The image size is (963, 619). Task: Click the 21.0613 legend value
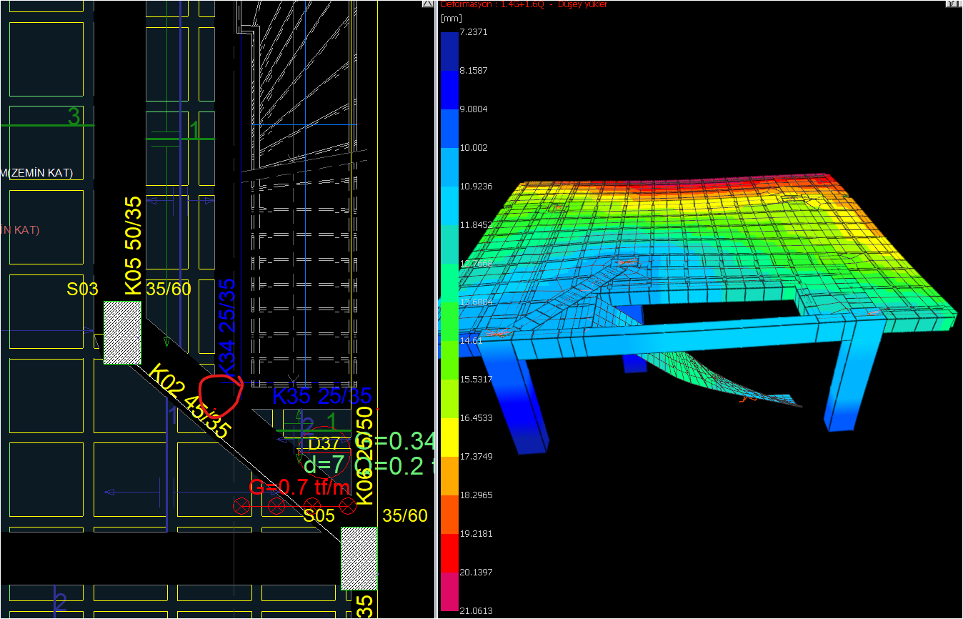pos(476,611)
